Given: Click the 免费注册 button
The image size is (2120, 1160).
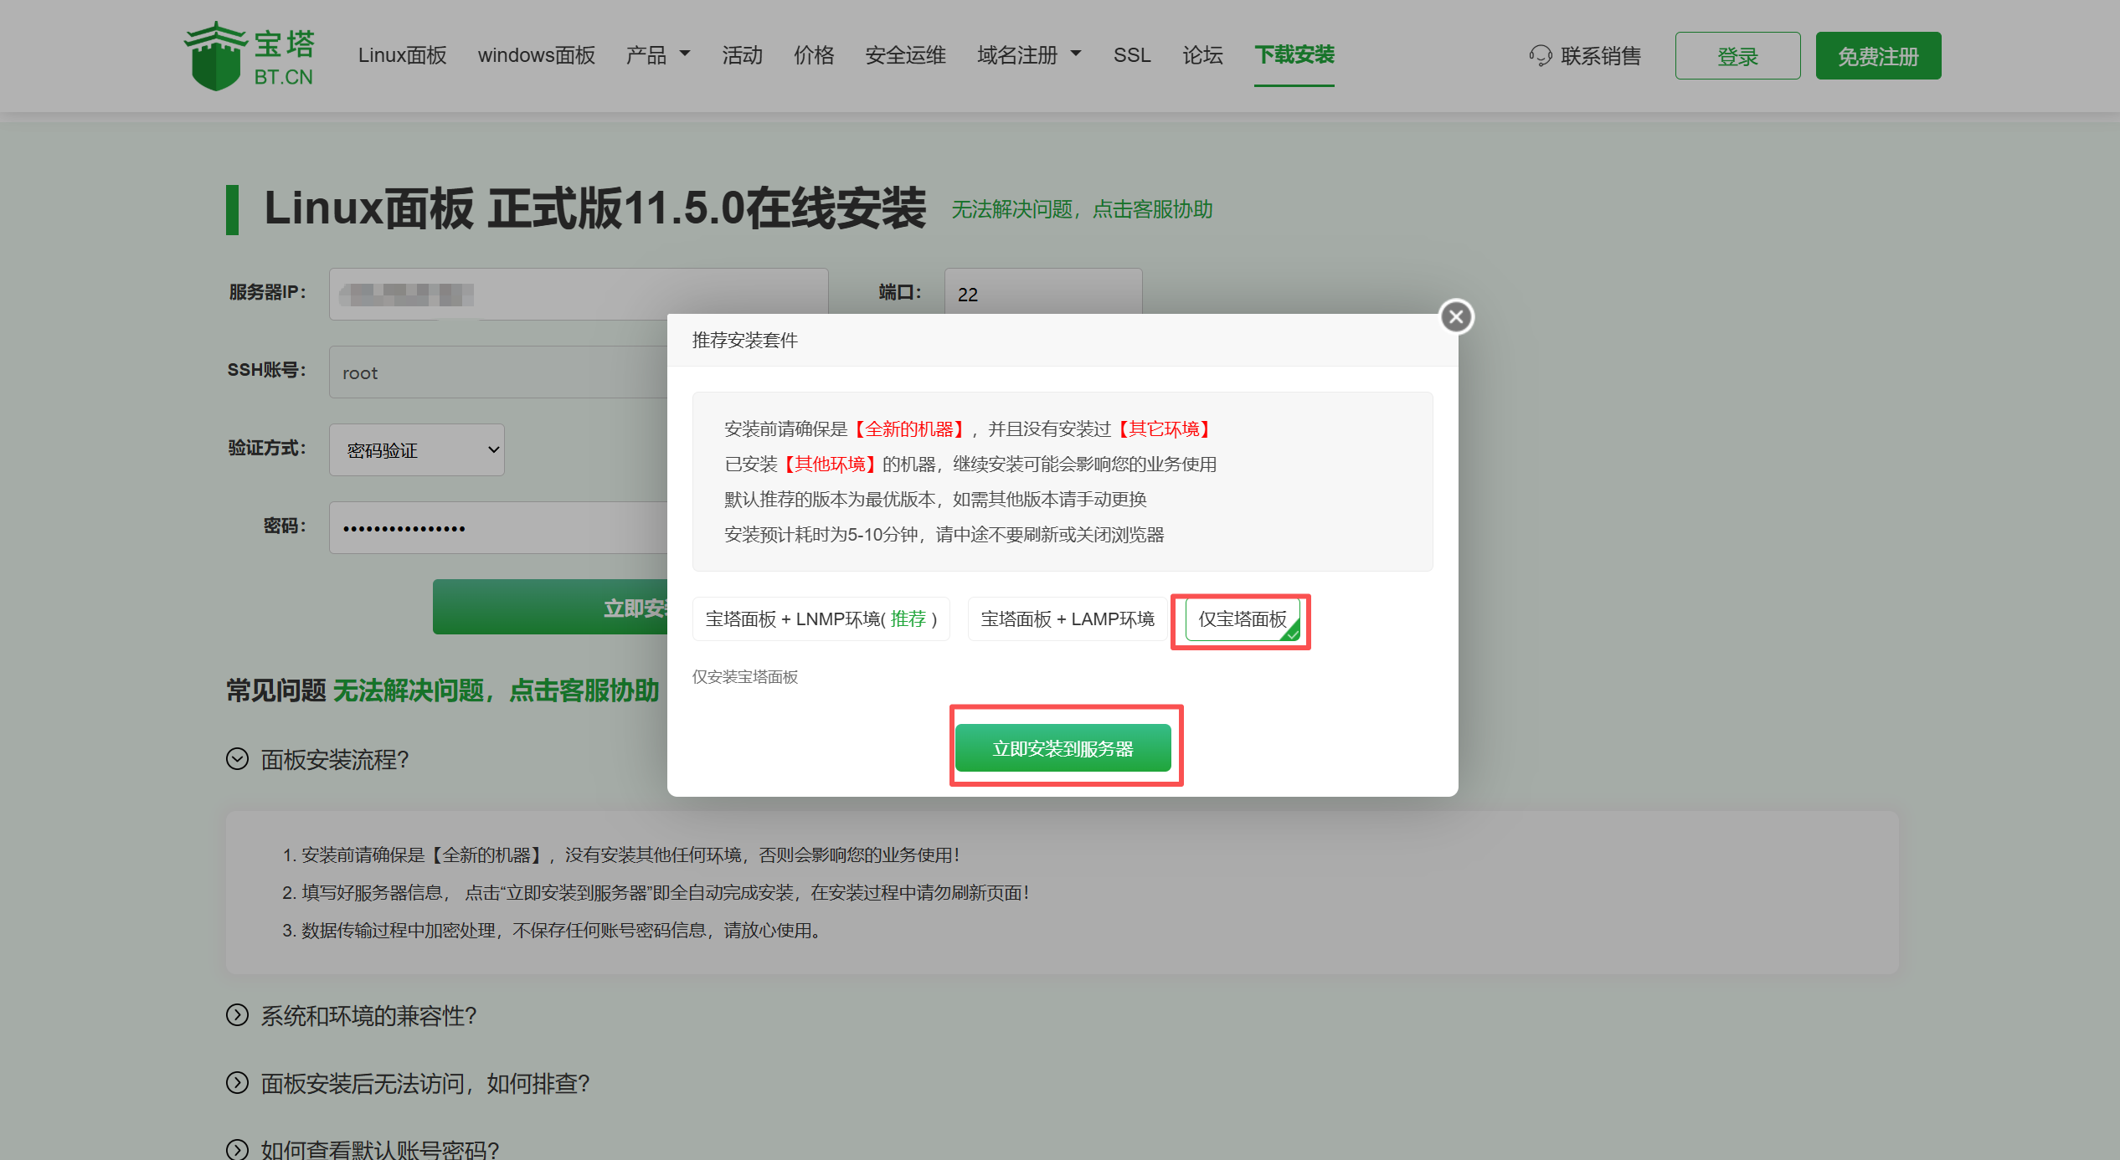Looking at the screenshot, I should click(x=1878, y=56).
